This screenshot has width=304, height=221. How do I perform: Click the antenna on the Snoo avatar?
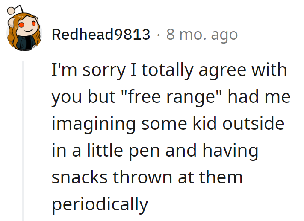(x=10, y=10)
